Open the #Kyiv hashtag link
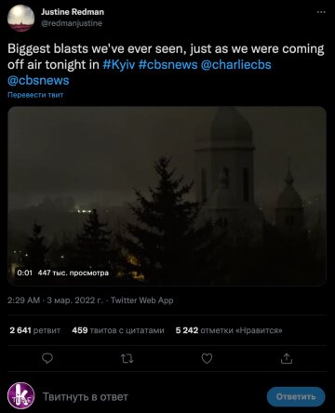The height and width of the screenshot is (413, 335). [119, 65]
